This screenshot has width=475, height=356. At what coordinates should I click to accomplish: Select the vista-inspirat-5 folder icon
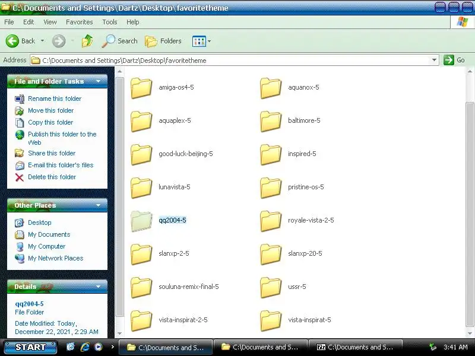pyautogui.click(x=271, y=321)
